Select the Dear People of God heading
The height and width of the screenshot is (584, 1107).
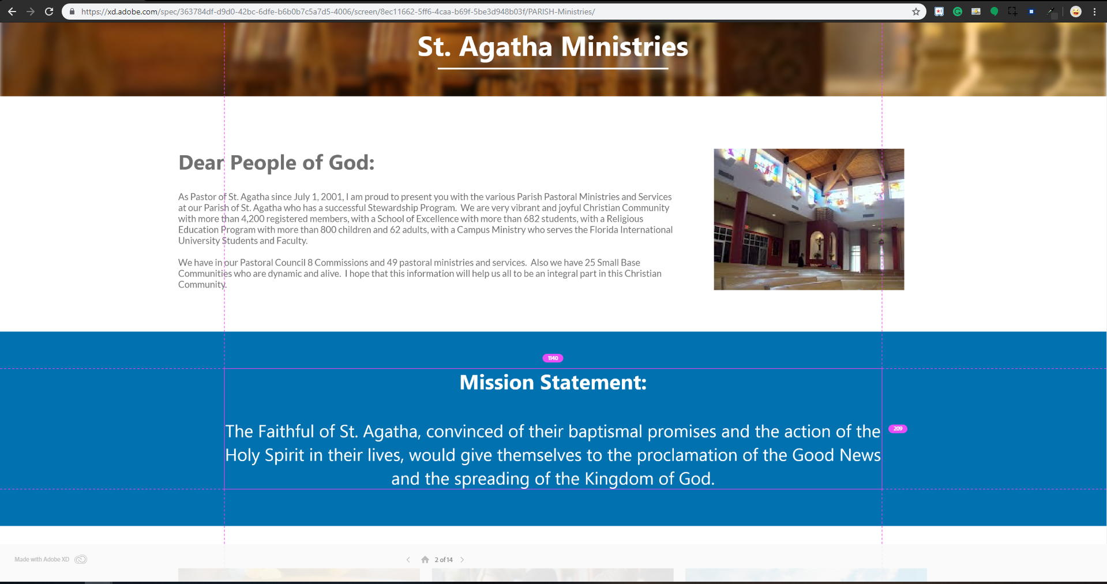coord(276,163)
